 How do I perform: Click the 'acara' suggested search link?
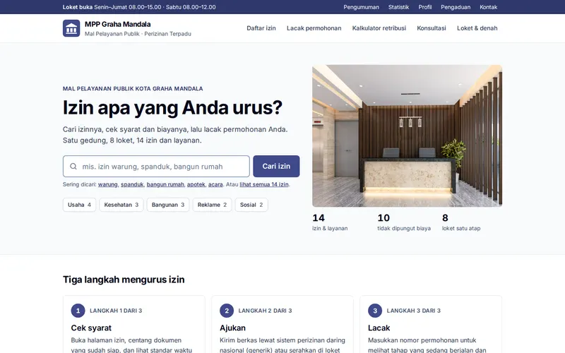[215, 184]
